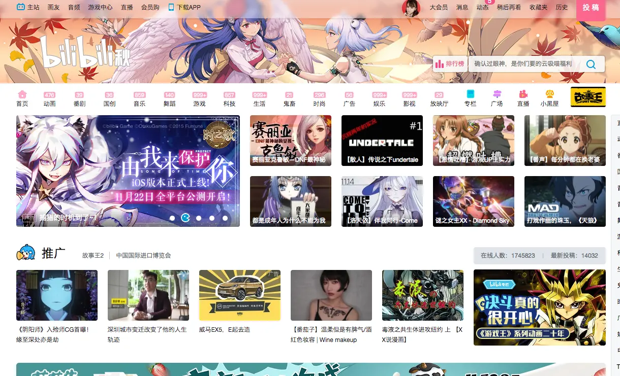Select the second highlighted carousel dot

[185, 218]
